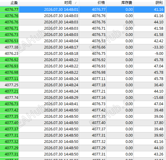Screen dimensions: 166x160
Task: Click profit value 37.80
Action: [159, 123]
